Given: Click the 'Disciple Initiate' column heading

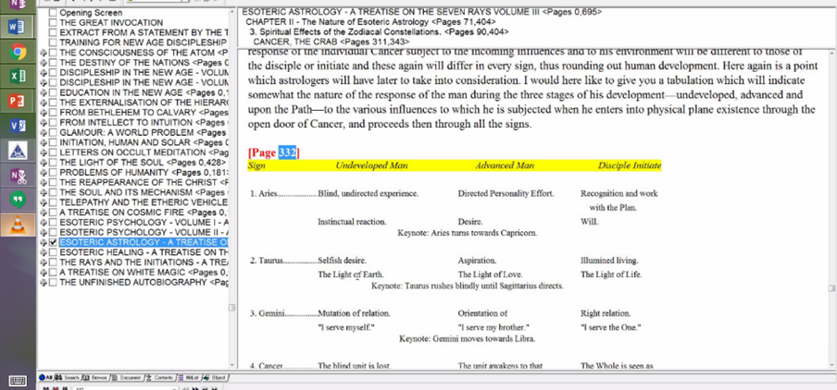Looking at the screenshot, I should pos(630,165).
